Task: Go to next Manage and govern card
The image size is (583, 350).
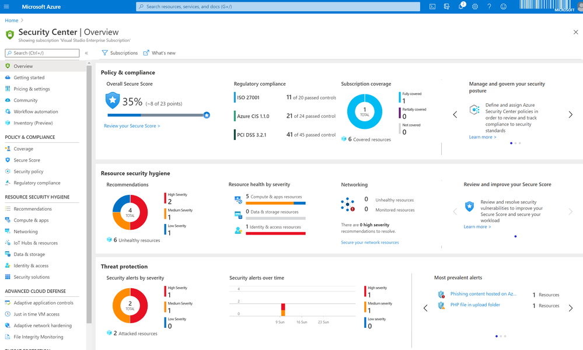Action: coord(570,114)
